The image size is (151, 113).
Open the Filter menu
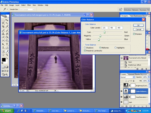coord(29,5)
